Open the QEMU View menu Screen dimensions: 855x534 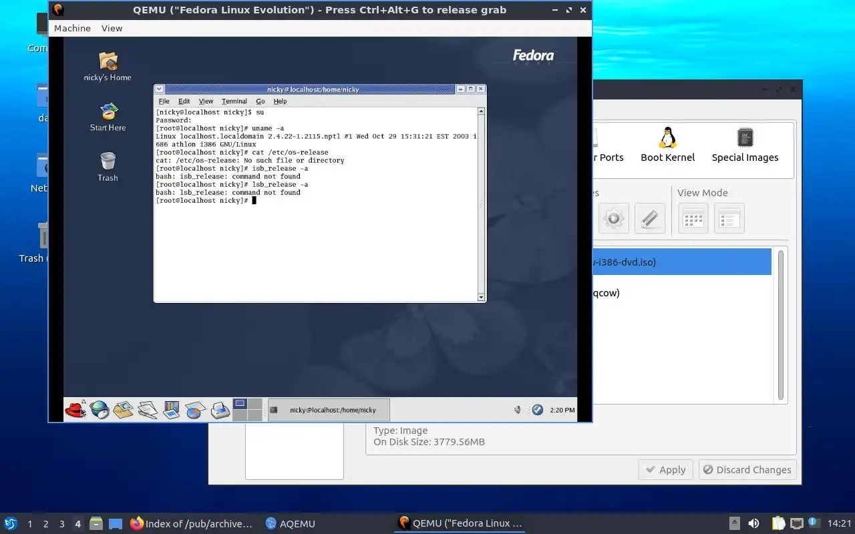[x=112, y=28]
